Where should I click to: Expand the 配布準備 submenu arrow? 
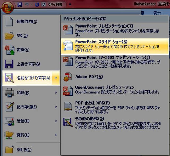coord(56,107)
